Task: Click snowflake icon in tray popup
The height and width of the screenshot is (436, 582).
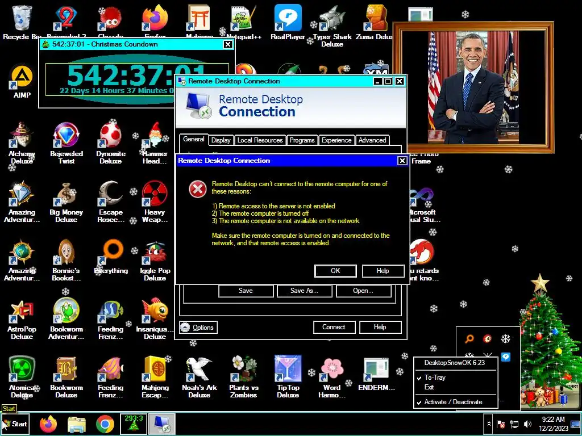Action: tap(505, 338)
